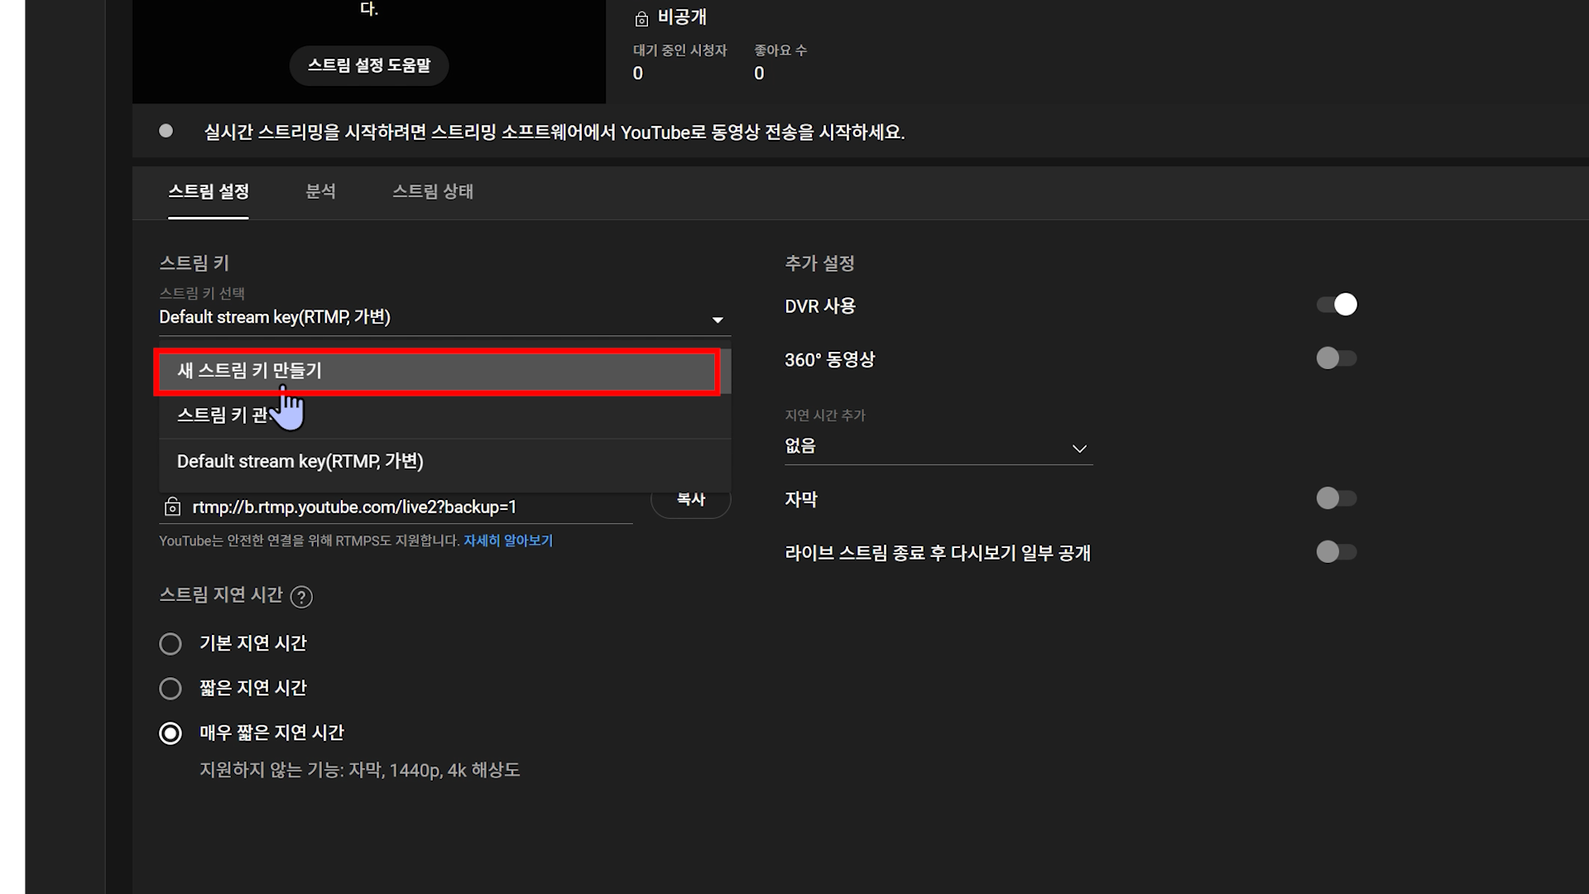Turn on the 자막 switch
Viewport: 1589px width, 894px height.
click(x=1337, y=498)
